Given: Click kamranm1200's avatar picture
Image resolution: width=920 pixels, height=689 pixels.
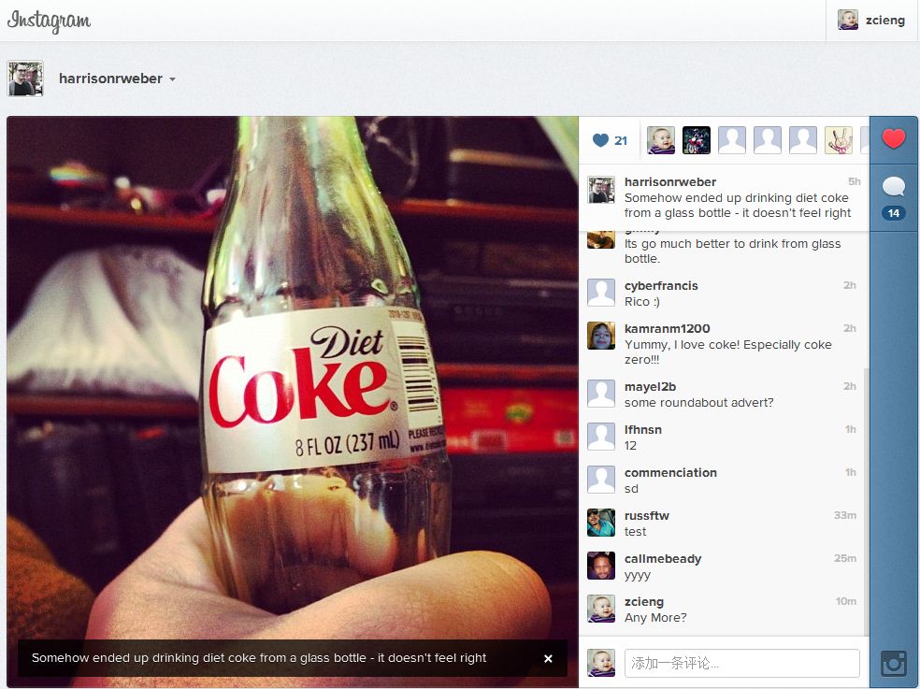Looking at the screenshot, I should point(601,336).
